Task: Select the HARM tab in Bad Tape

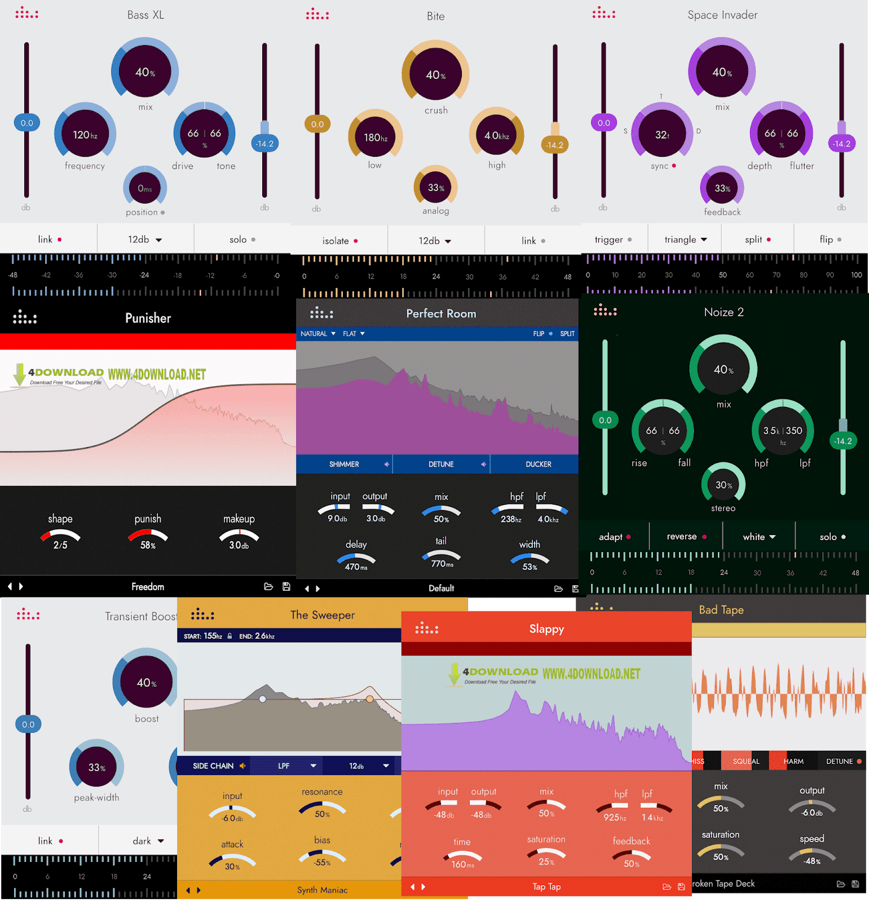Action: [793, 761]
